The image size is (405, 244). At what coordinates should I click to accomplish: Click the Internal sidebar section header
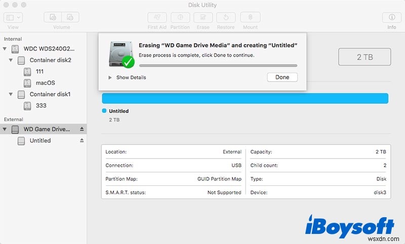pyautogui.click(x=13, y=39)
